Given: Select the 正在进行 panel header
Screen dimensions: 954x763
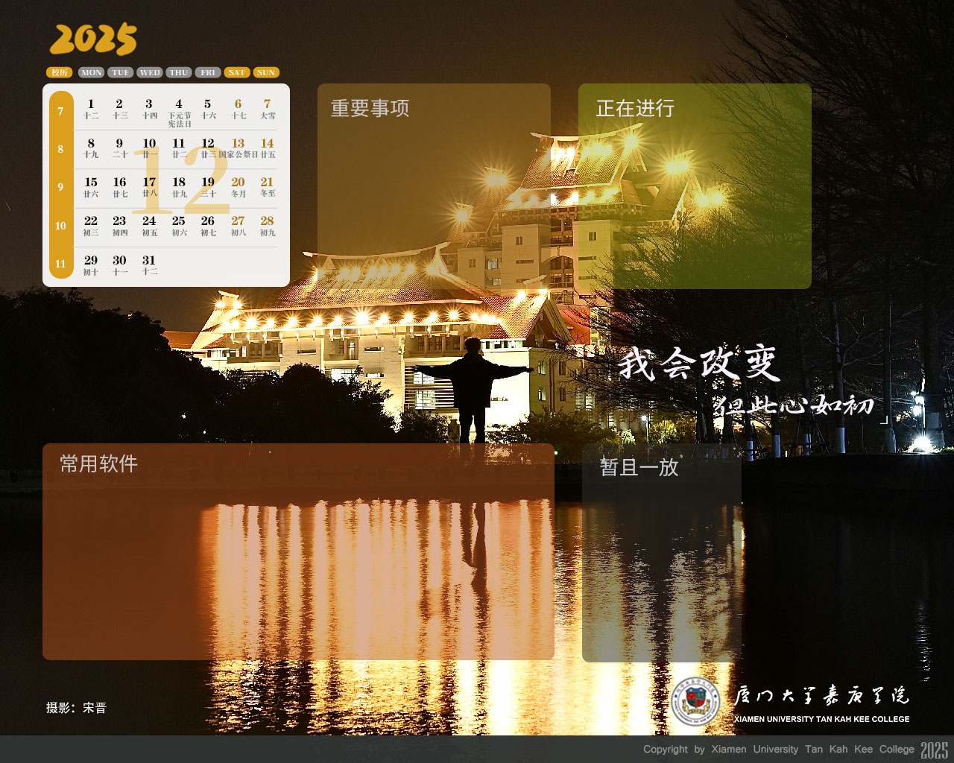Looking at the screenshot, I should [x=635, y=109].
